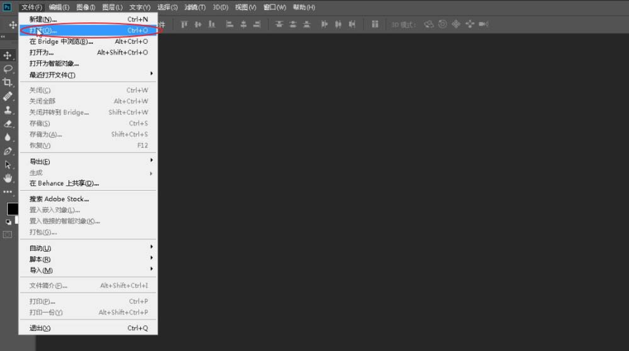Click 3D scale camera icon
Image resolution: width=629 pixels, height=351 pixels.
pos(483,24)
